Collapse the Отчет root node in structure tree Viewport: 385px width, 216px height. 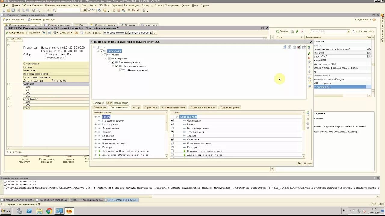click(x=94, y=47)
